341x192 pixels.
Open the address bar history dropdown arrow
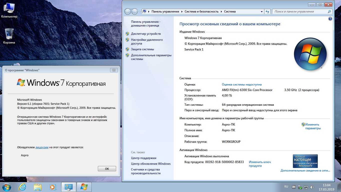[x=262, y=11]
